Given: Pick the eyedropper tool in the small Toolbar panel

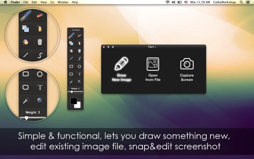Looking at the screenshot, I should click(71, 82).
